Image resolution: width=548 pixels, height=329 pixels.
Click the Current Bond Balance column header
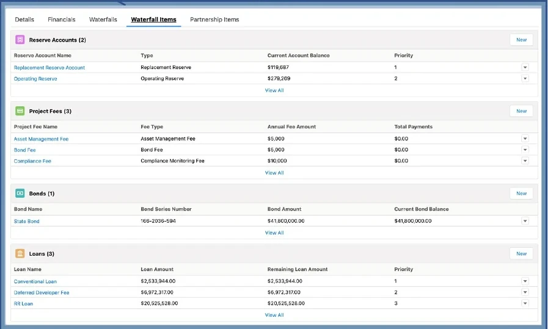(422, 209)
